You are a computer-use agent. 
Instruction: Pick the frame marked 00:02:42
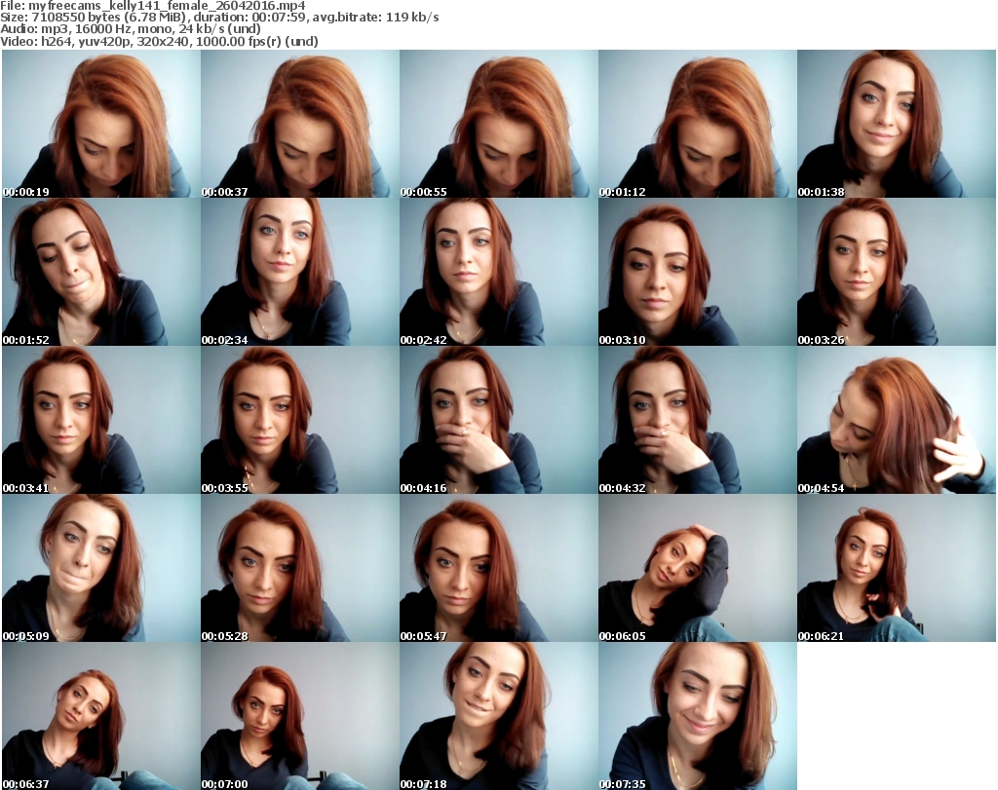coord(498,272)
